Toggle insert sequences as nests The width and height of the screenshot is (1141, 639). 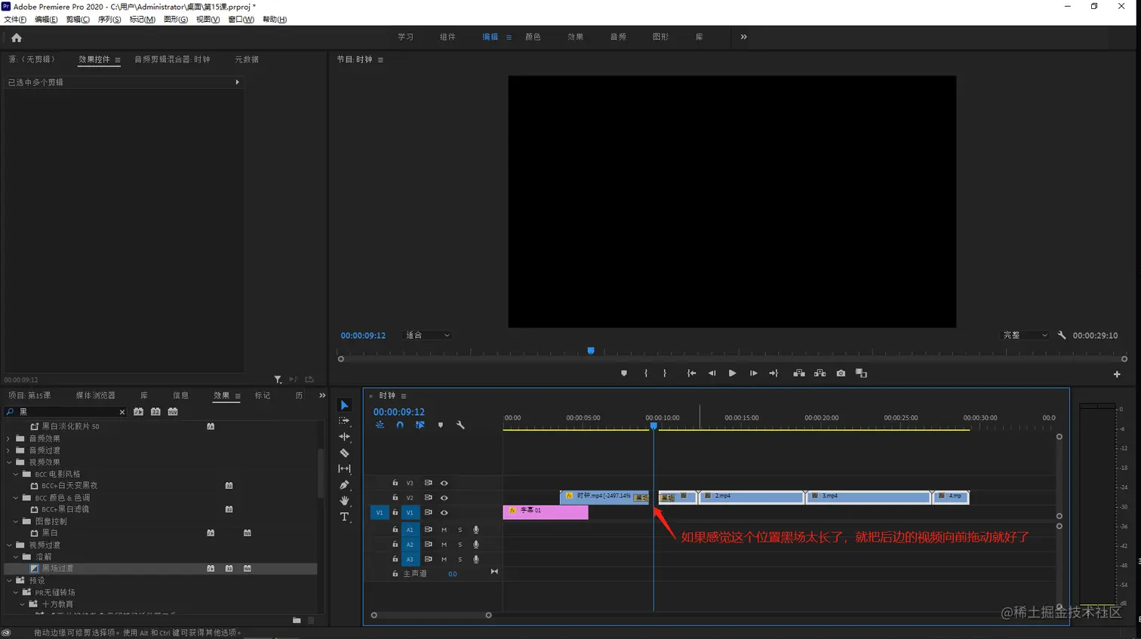380,425
